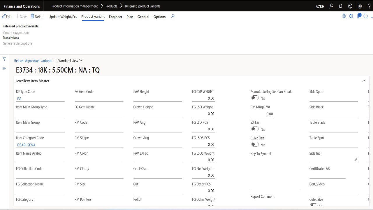Refresh the page with the circular arrow

[x=366, y=16]
